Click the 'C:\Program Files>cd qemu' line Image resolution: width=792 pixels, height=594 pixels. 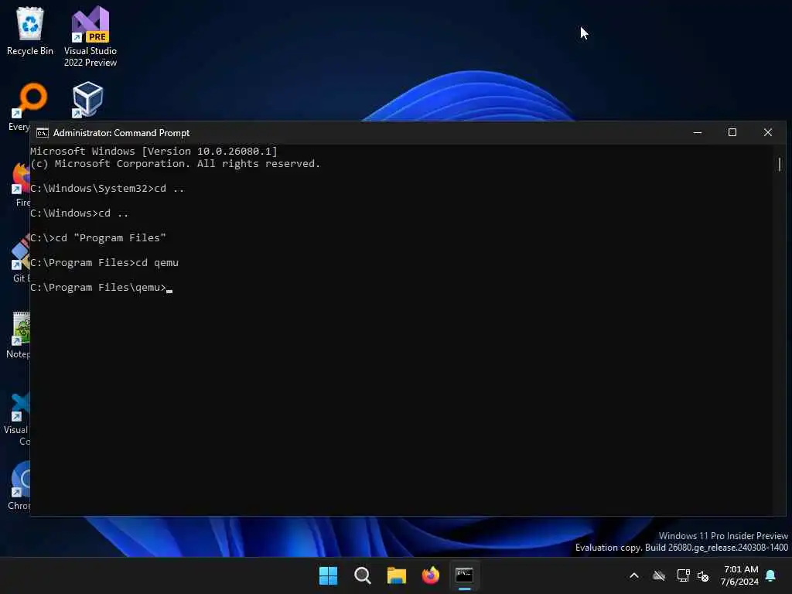tap(104, 263)
